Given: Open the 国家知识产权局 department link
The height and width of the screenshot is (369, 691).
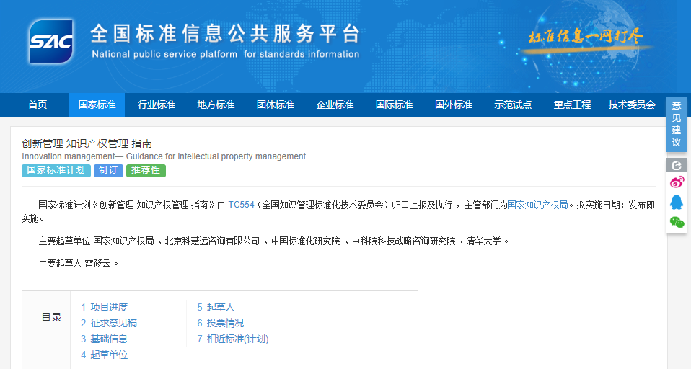Looking at the screenshot, I should pyautogui.click(x=537, y=205).
